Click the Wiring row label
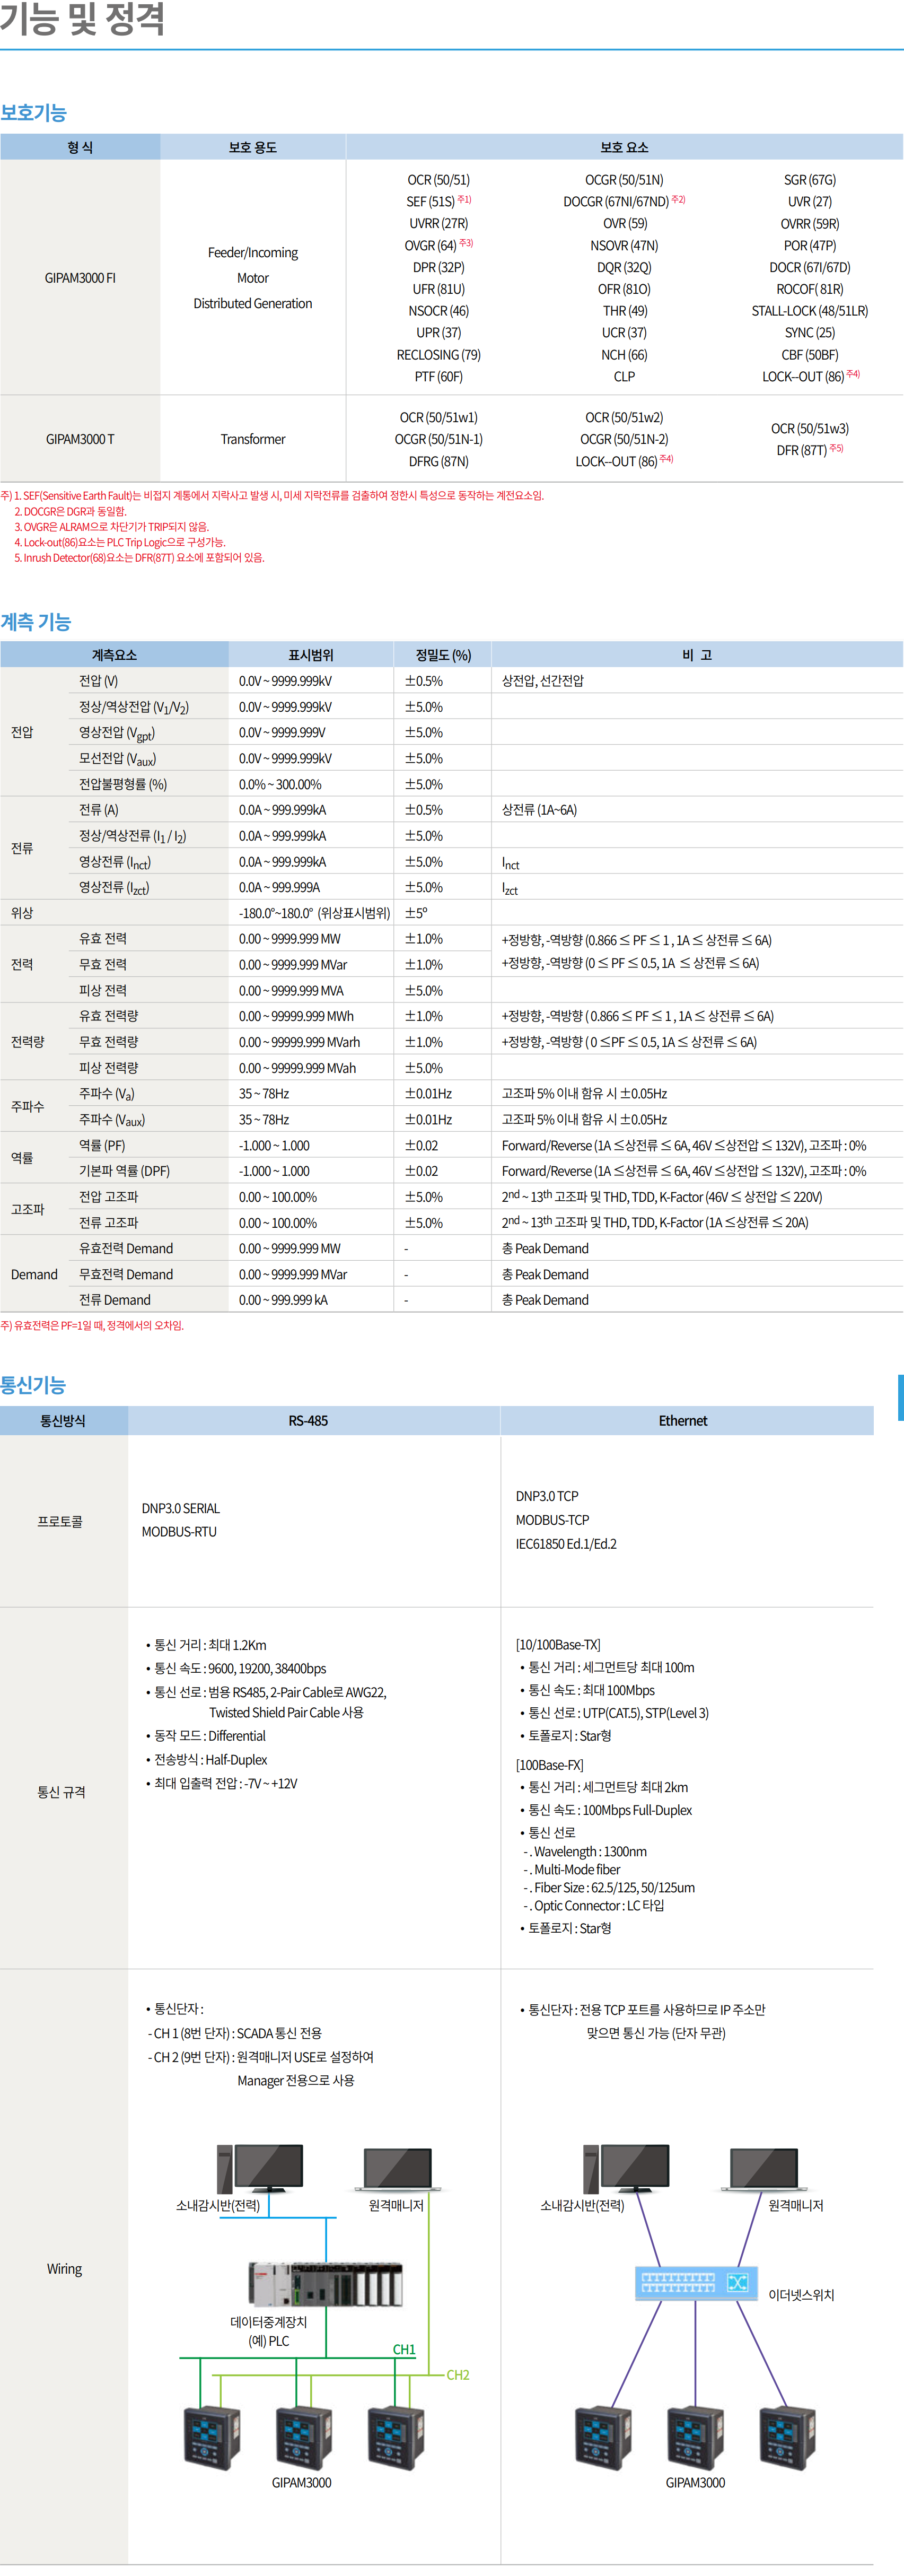Viewport: 904px width, 2576px height. point(64,2269)
